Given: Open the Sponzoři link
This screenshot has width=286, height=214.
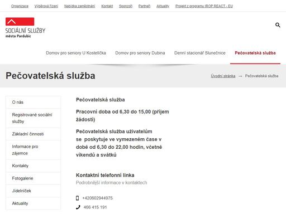Looking at the screenshot, I should [126, 6].
